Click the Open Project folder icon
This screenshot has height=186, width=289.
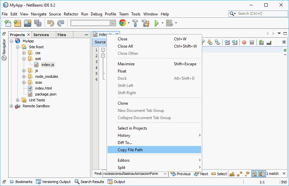28,23
